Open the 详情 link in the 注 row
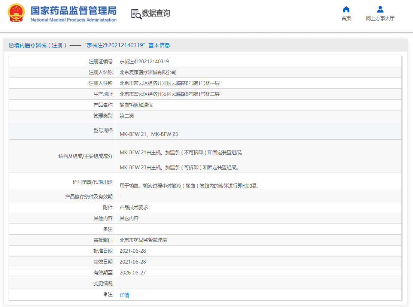Image resolution: width=413 pixels, height=307 pixels. coord(124,295)
